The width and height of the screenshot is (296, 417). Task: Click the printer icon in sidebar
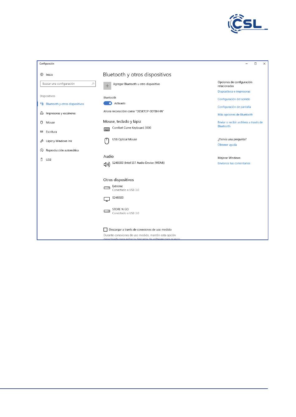pyautogui.click(x=42, y=113)
